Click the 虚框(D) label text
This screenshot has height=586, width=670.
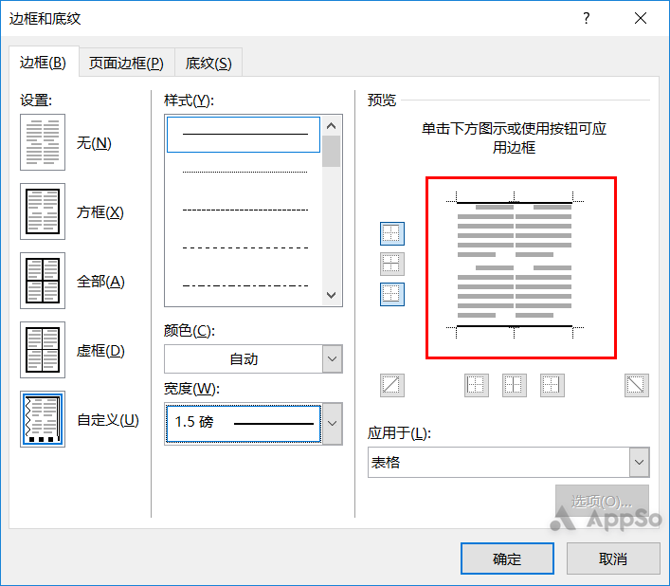(x=100, y=351)
